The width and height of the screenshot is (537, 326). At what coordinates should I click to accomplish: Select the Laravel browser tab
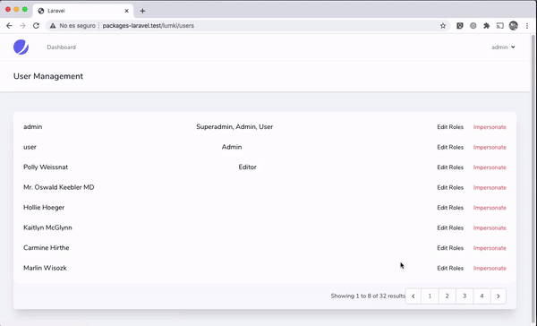coord(83,11)
